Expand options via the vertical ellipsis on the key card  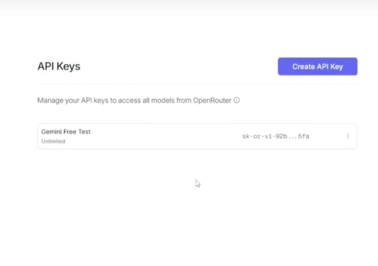tap(348, 136)
